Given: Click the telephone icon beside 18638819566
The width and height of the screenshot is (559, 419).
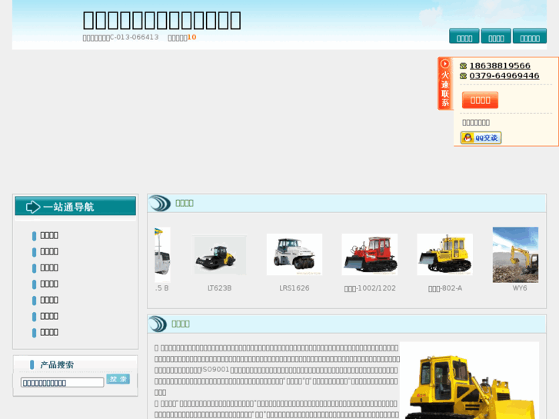Looking at the screenshot, I should tap(463, 66).
